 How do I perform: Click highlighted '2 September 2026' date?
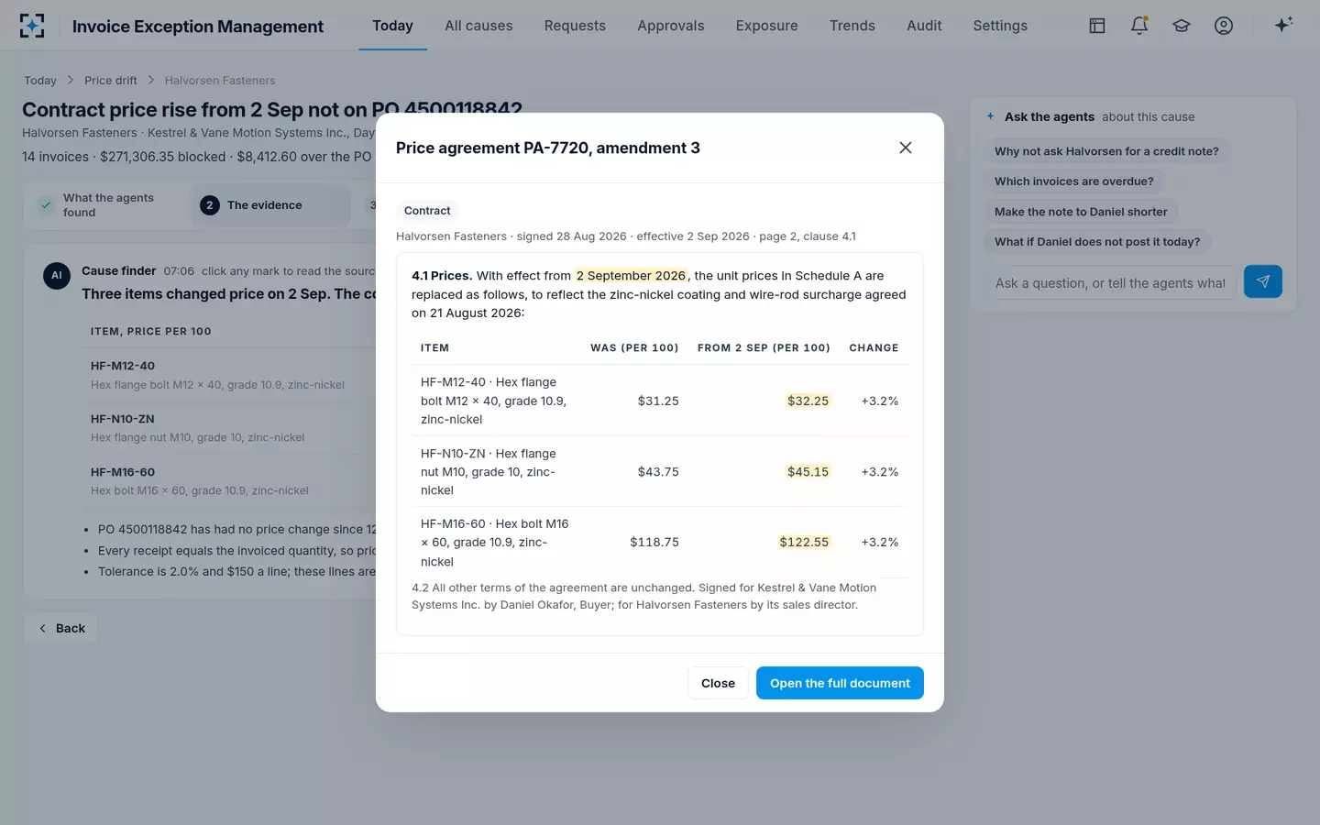tap(631, 276)
